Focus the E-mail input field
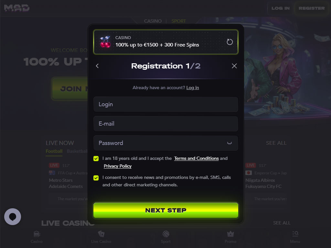 166,124
